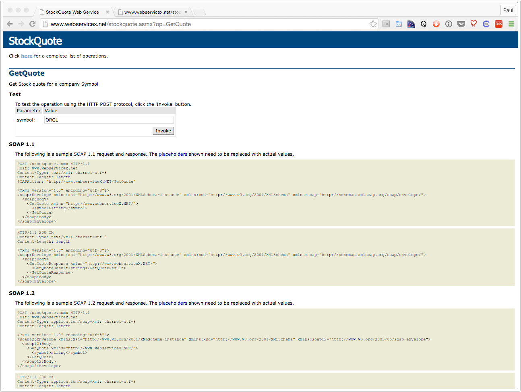This screenshot has width=521, height=392.
Task: Go back with the browser back arrow
Action: tap(10, 24)
